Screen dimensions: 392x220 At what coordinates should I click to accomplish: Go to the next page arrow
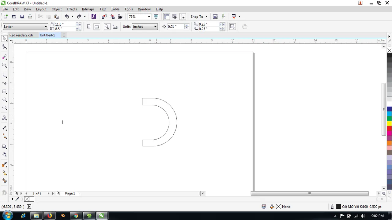click(48, 193)
